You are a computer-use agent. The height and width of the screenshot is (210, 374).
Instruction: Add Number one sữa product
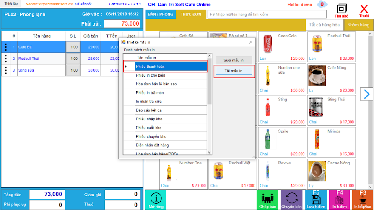[x=282, y=79]
